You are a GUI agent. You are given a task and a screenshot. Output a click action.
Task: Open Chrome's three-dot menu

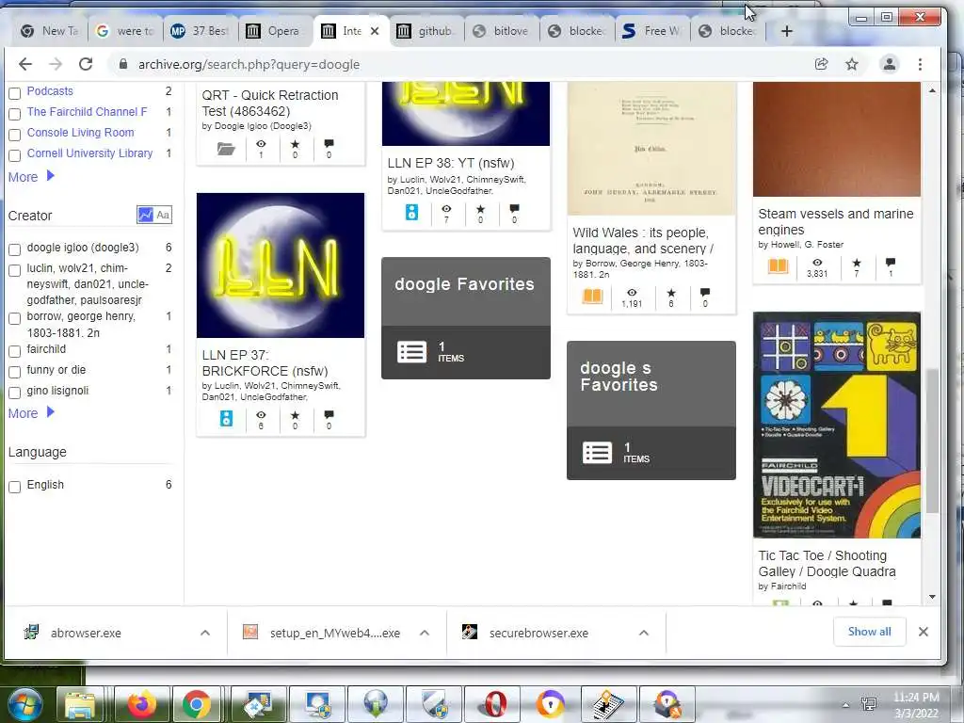[x=920, y=64]
